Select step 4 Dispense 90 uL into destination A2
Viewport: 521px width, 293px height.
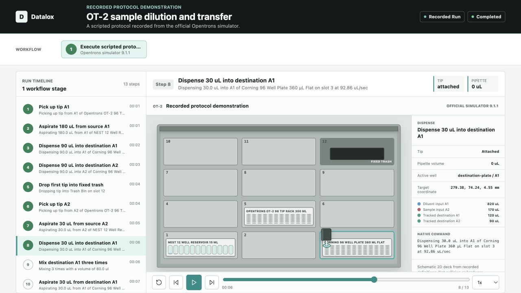point(81,168)
